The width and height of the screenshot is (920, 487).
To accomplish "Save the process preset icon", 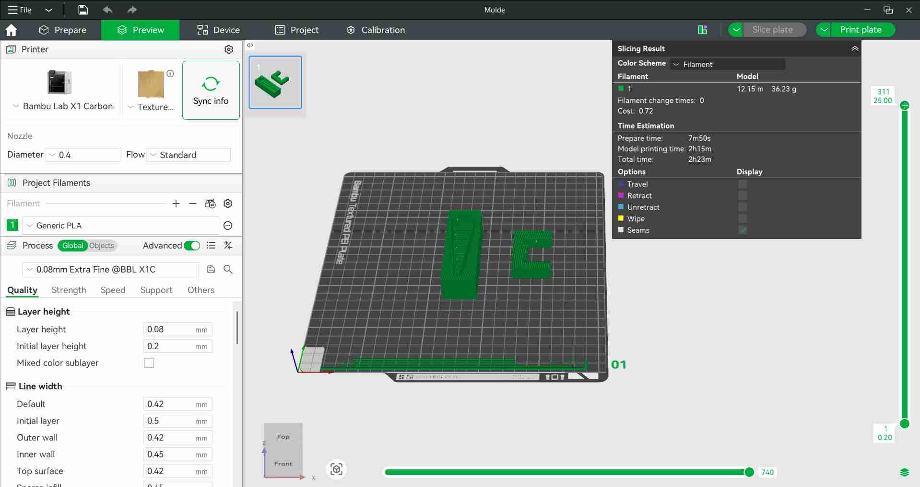I will (x=211, y=269).
